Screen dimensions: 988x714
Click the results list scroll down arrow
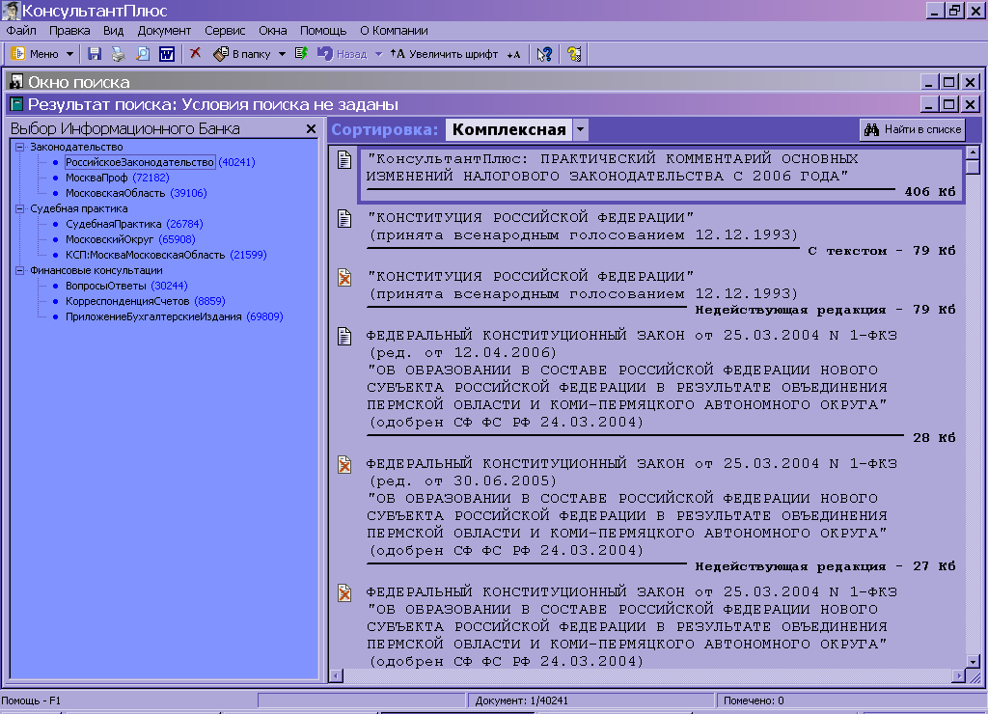coord(973,661)
